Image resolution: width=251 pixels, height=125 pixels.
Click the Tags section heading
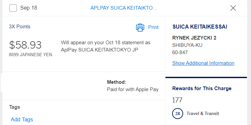[15, 107]
